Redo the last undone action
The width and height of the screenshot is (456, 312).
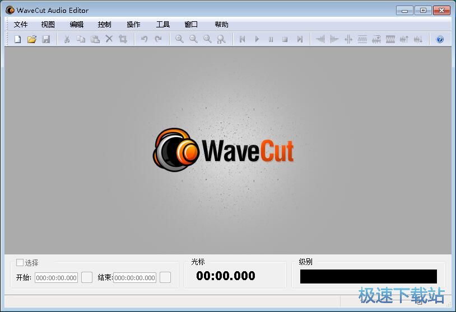coord(158,39)
